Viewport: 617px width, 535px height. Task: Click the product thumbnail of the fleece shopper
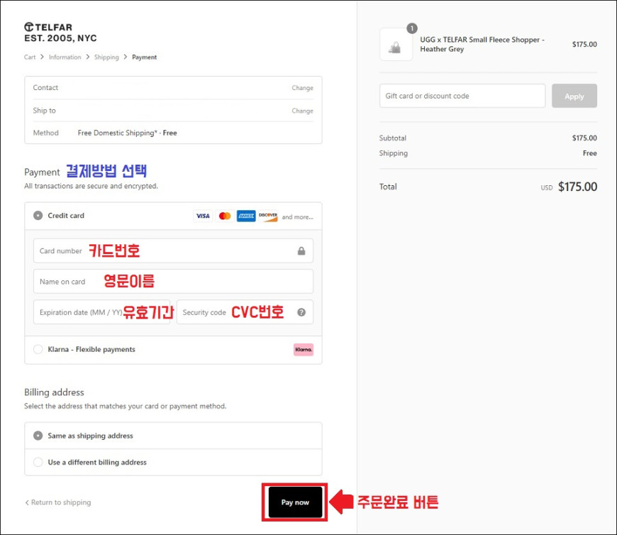tap(396, 45)
